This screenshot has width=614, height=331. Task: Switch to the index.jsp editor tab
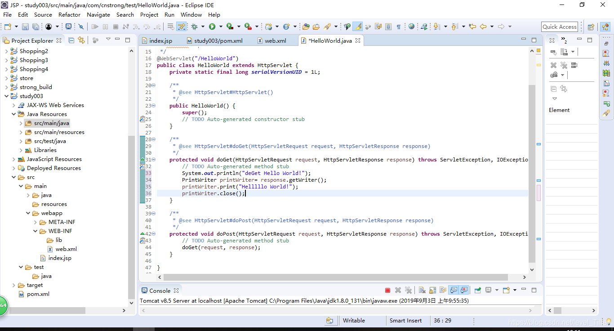point(161,40)
